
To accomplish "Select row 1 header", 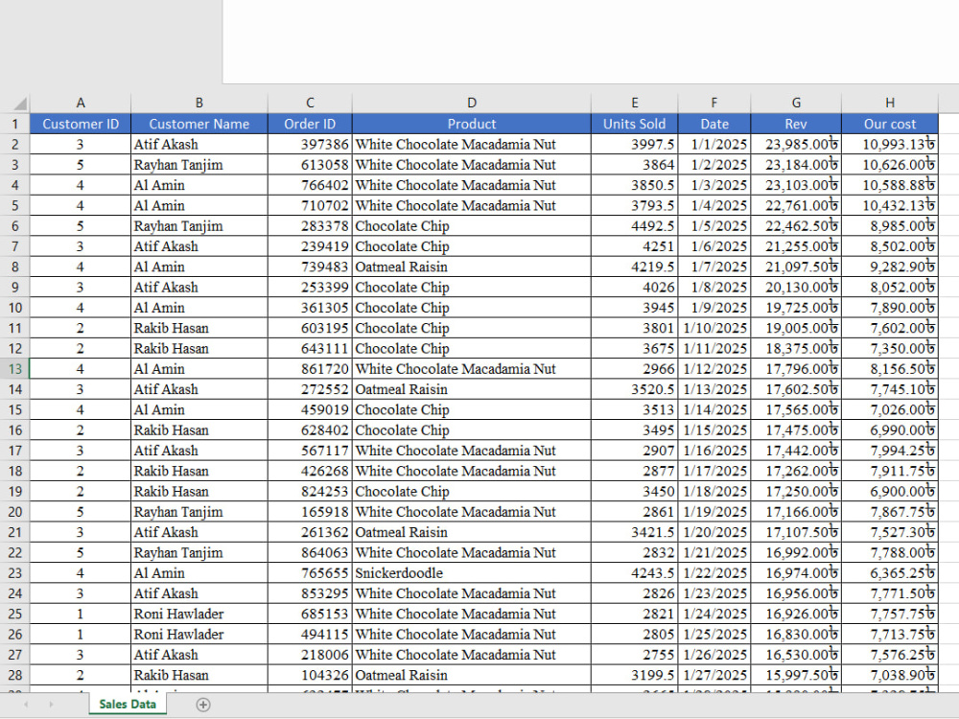I will click(x=14, y=124).
